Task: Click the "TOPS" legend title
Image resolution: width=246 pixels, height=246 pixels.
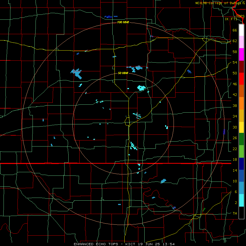Action: point(240,16)
